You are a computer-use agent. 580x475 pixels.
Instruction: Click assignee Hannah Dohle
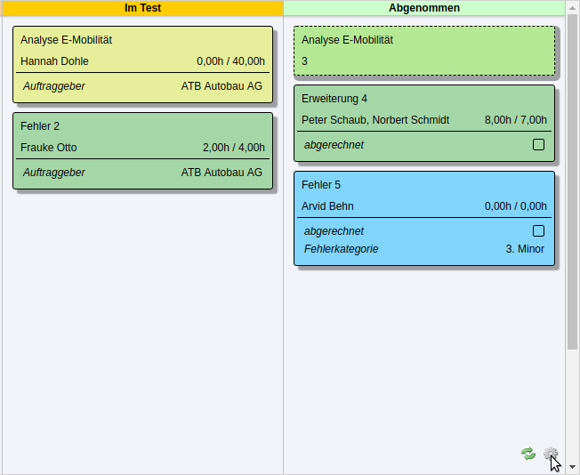point(54,61)
